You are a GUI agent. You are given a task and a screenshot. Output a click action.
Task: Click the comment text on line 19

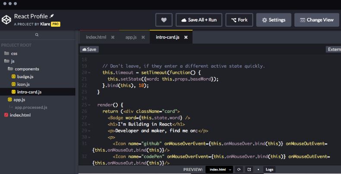[183, 66]
